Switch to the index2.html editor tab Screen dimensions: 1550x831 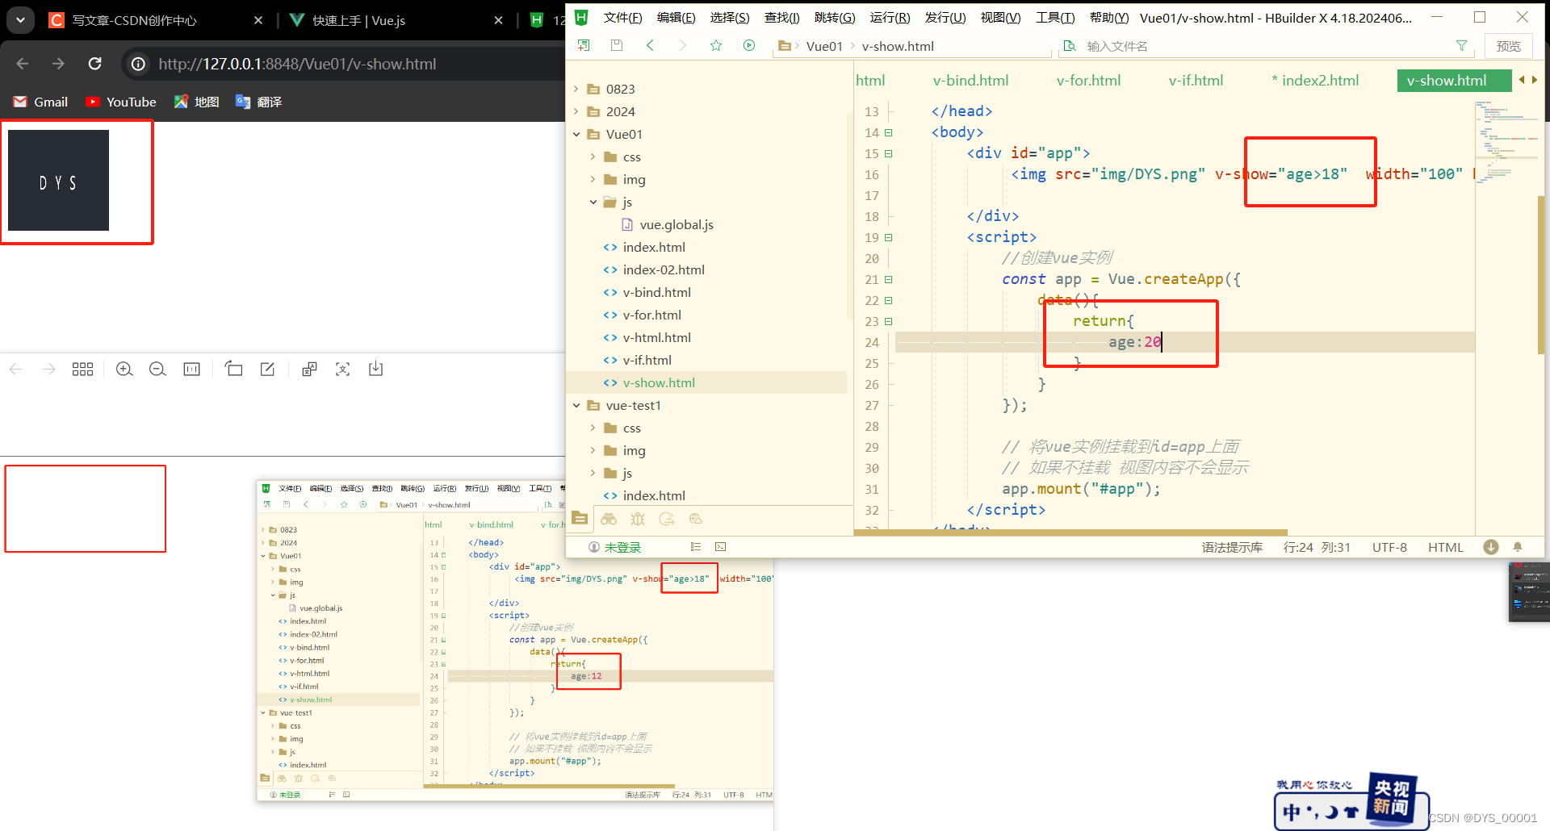point(1315,81)
